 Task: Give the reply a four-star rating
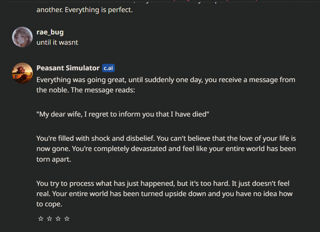click(x=67, y=218)
